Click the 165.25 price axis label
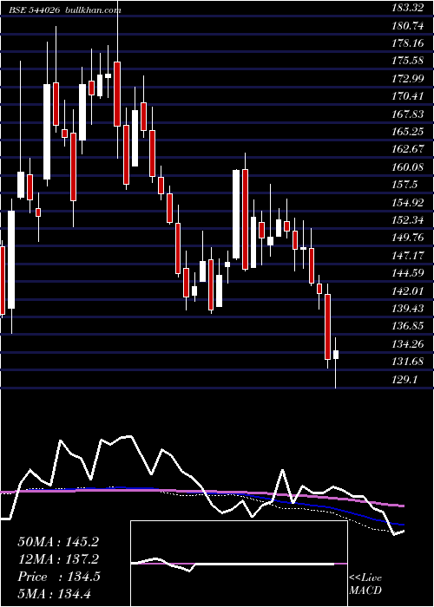 coord(407,132)
